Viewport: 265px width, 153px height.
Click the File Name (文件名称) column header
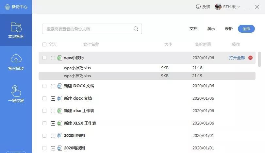pos(91,44)
